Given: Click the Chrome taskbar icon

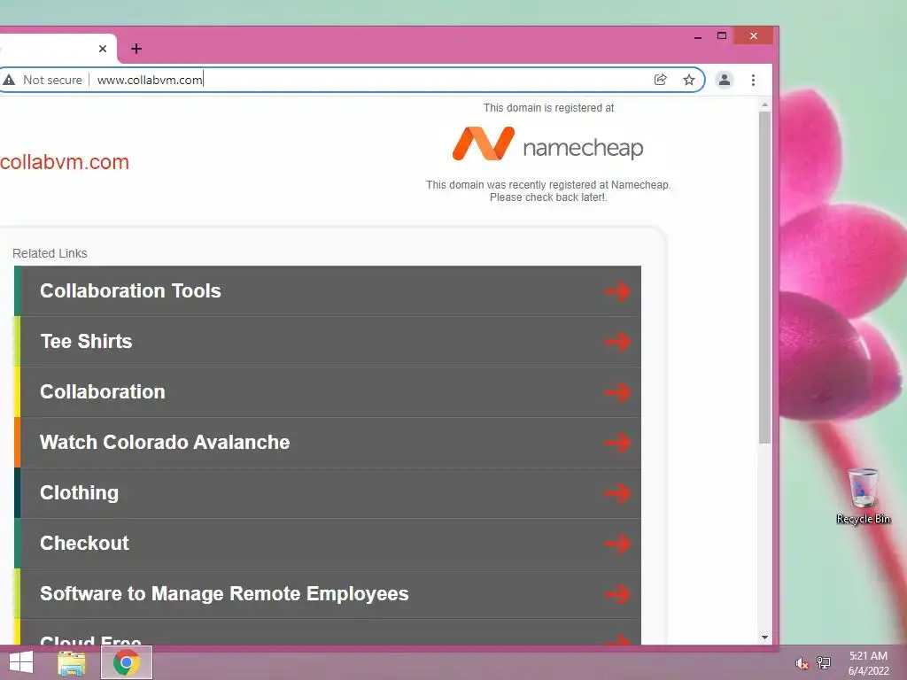Looking at the screenshot, I should [127, 662].
